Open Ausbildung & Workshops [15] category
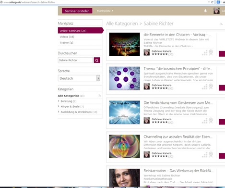The height and width of the screenshot is (188, 225). click(79, 112)
